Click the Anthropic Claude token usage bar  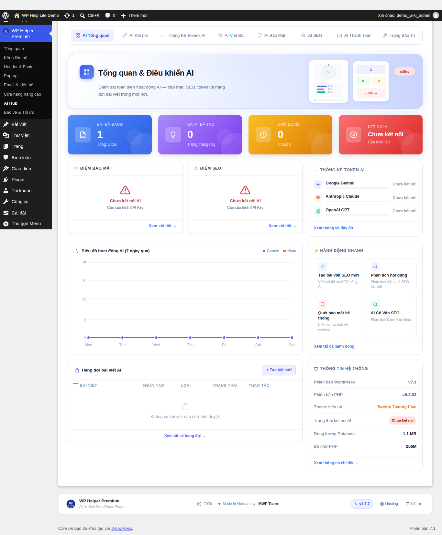click(x=358, y=201)
